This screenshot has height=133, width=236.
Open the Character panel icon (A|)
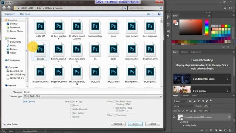click(x=168, y=31)
